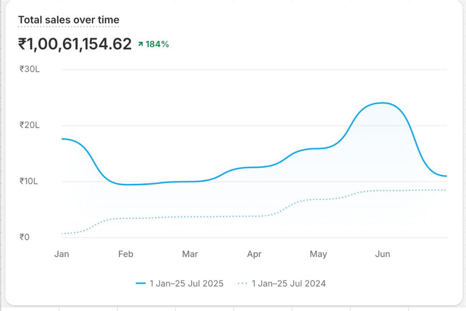Click the ₹20L y-axis label
Image resolution: width=466 pixels, height=311 pixels.
tap(30, 125)
